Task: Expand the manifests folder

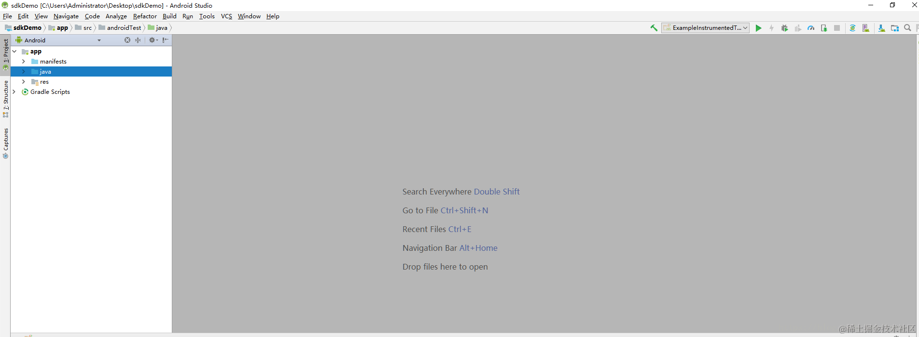Action: [24, 62]
